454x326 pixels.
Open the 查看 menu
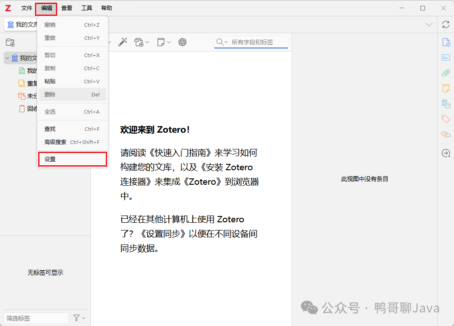[x=67, y=8]
